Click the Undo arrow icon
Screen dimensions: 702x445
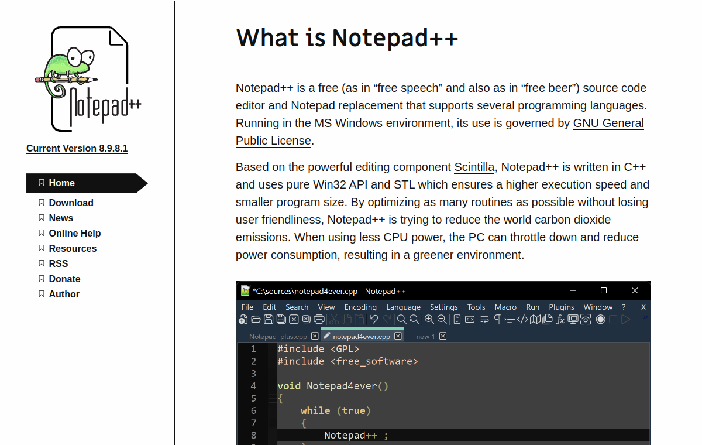click(x=374, y=319)
